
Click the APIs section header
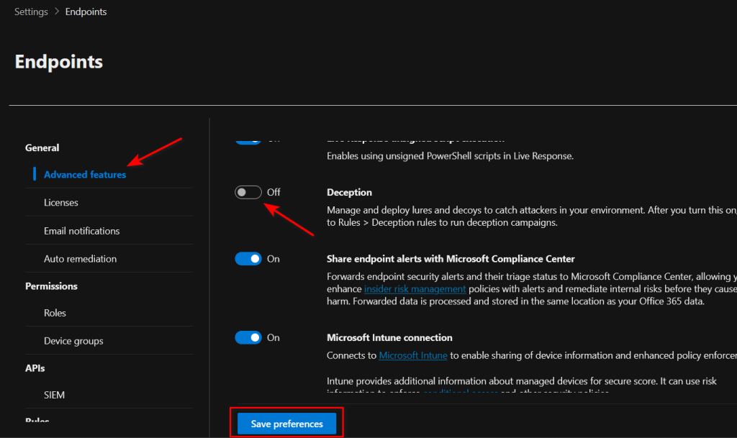point(35,368)
